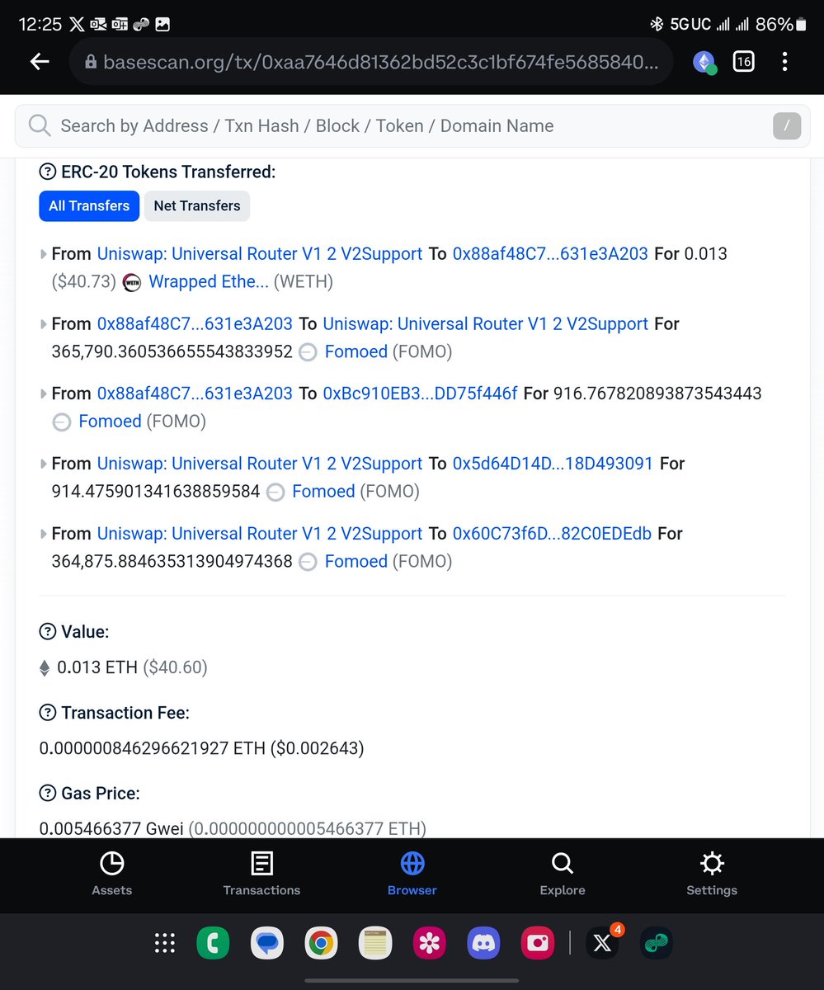This screenshot has height=990, width=824.
Task: Select the All Transfers tab
Action: click(89, 205)
